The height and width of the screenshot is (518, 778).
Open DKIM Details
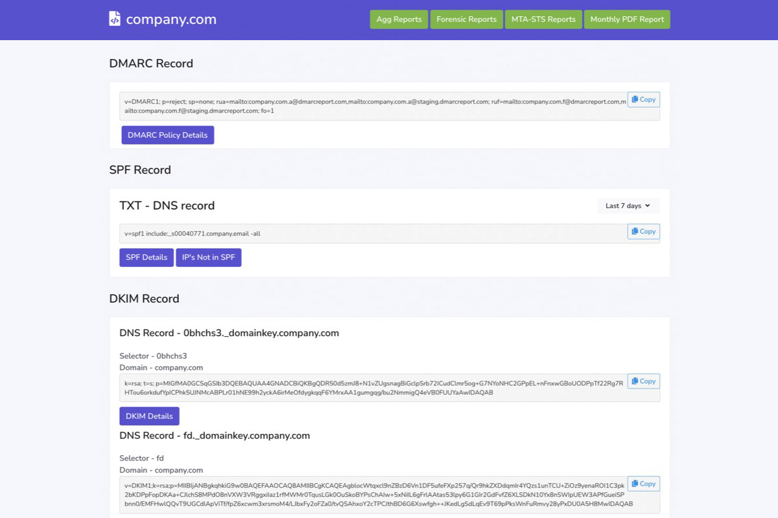(149, 416)
